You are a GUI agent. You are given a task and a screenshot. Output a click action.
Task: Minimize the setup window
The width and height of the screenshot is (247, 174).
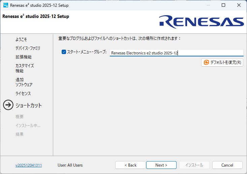pos(208,5)
